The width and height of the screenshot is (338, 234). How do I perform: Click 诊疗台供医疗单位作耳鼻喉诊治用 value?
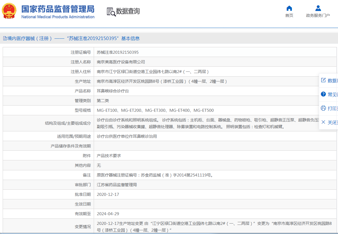point(127,136)
